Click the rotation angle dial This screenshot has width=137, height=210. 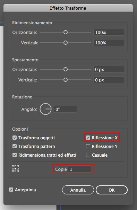pos(45,109)
